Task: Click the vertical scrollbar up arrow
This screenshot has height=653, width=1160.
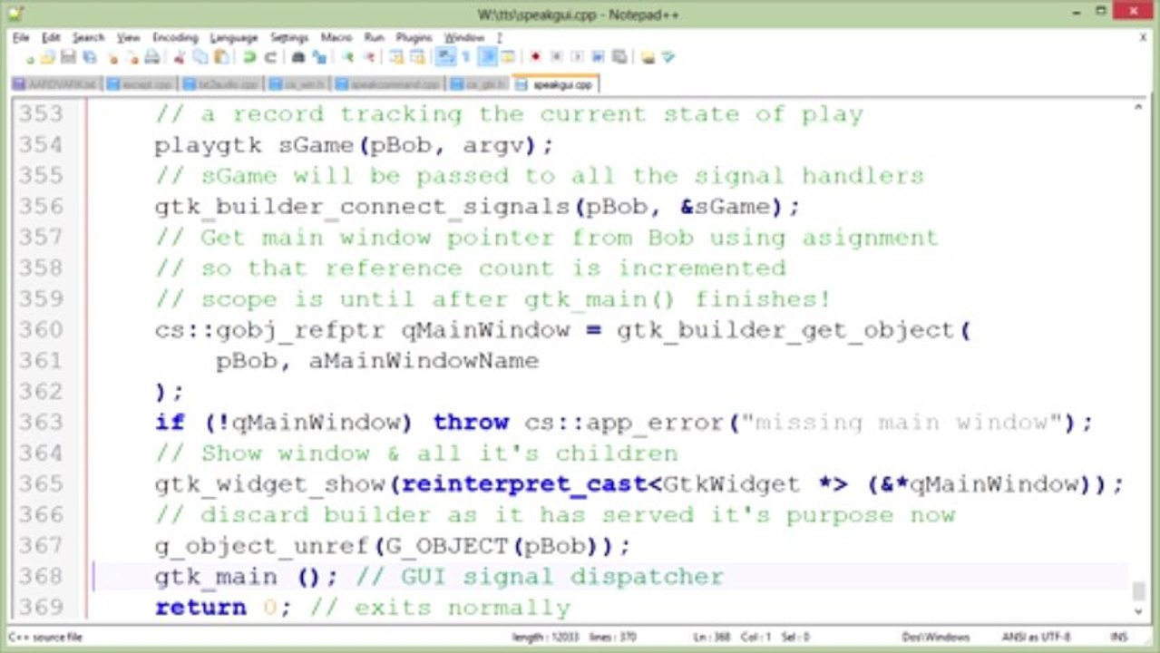Action: [1137, 108]
